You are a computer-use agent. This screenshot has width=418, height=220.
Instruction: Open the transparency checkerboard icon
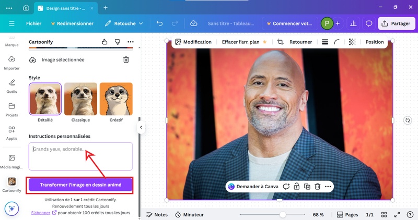(352, 42)
